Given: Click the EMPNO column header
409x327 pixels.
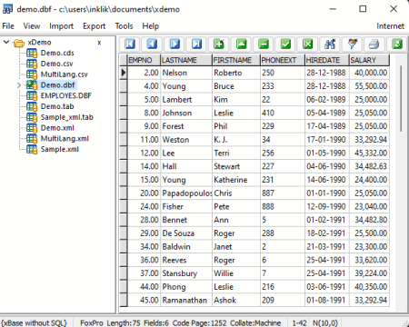Looking at the screenshot, I should coord(144,60).
